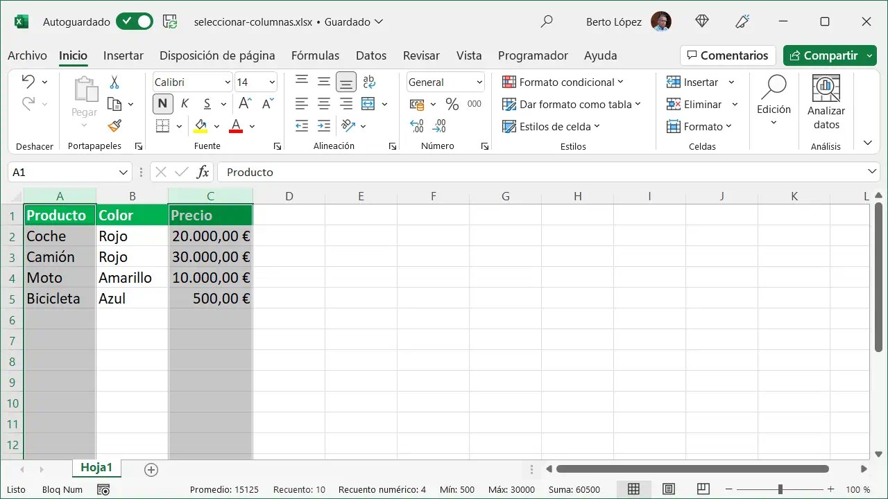Switch to page layout view in status bar
This screenshot has width=888, height=499.
pyautogui.click(x=668, y=489)
